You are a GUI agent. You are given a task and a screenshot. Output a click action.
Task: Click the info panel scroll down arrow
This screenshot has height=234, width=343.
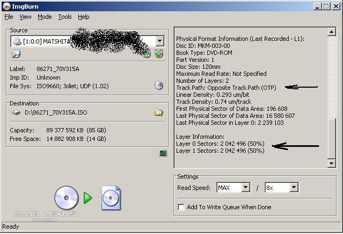click(331, 163)
